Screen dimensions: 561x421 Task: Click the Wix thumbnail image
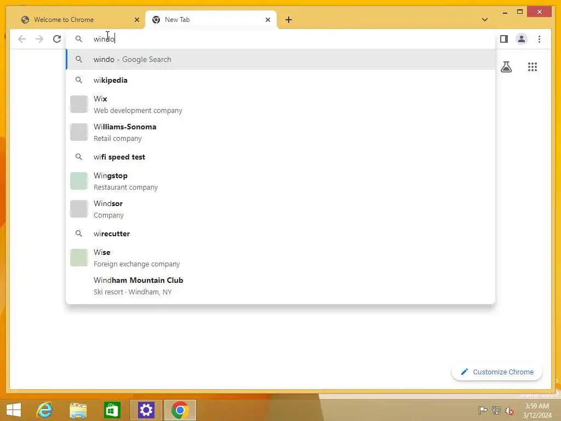pos(79,104)
